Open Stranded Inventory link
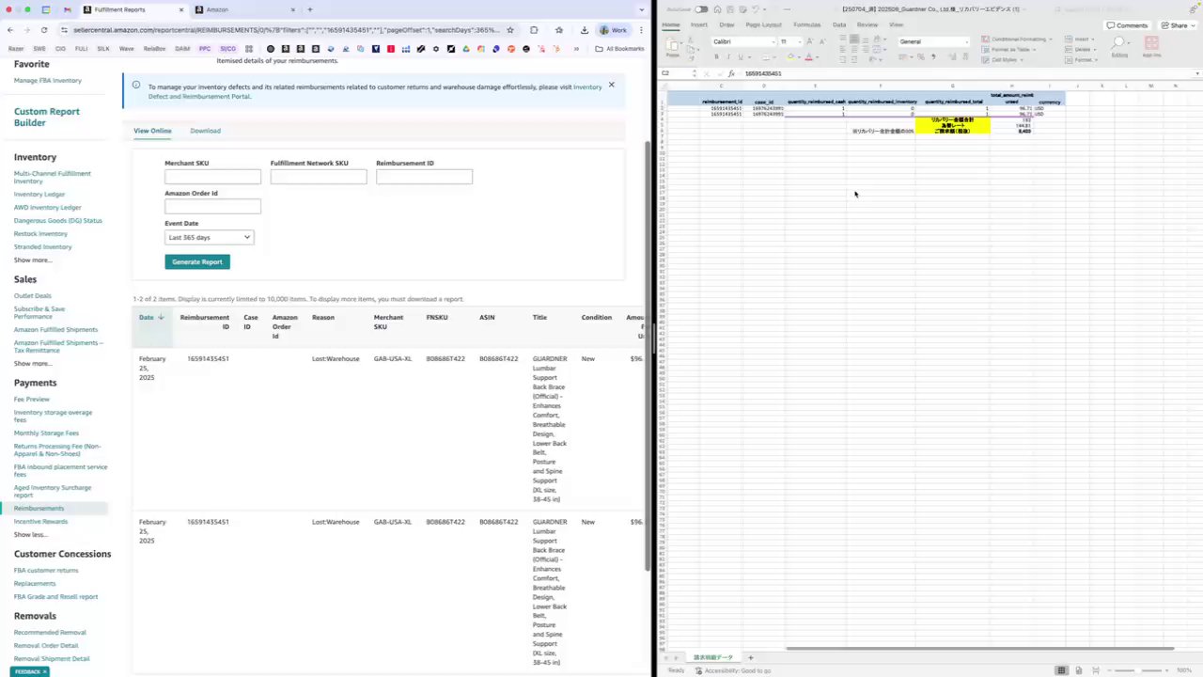The width and height of the screenshot is (1203, 677). point(43,247)
